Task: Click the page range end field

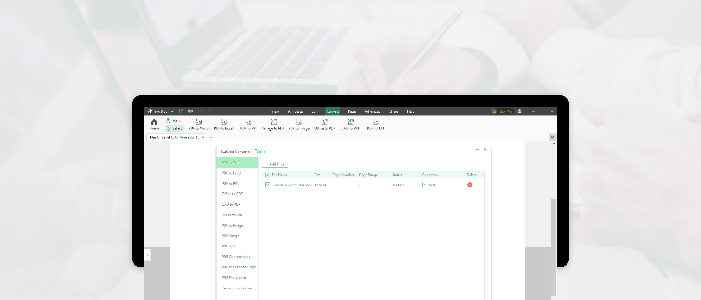Action: [x=382, y=185]
